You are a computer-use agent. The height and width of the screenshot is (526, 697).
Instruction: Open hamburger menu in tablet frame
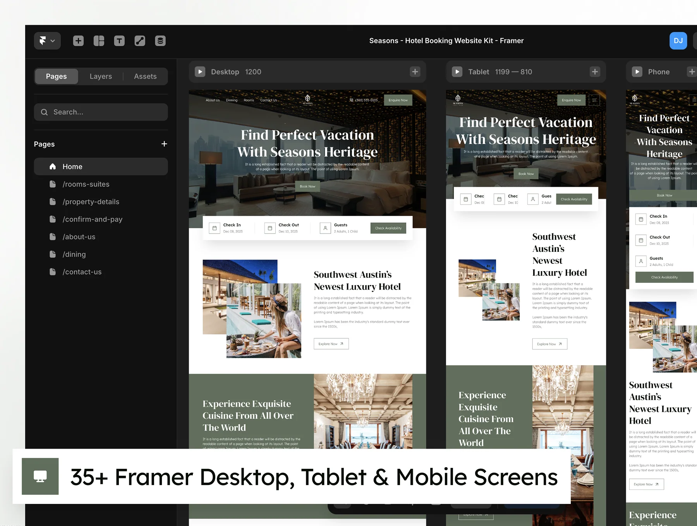click(x=594, y=100)
